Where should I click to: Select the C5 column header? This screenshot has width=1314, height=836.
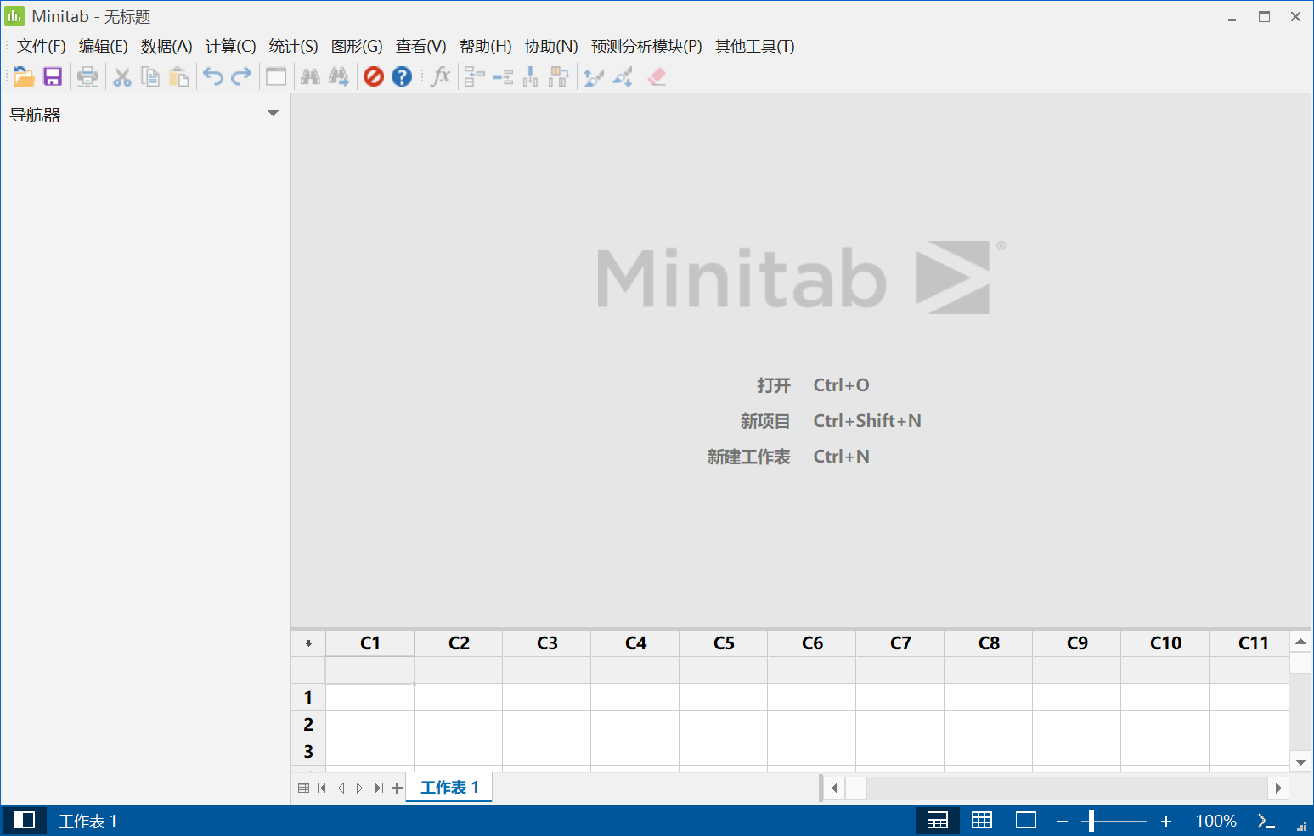tap(724, 643)
